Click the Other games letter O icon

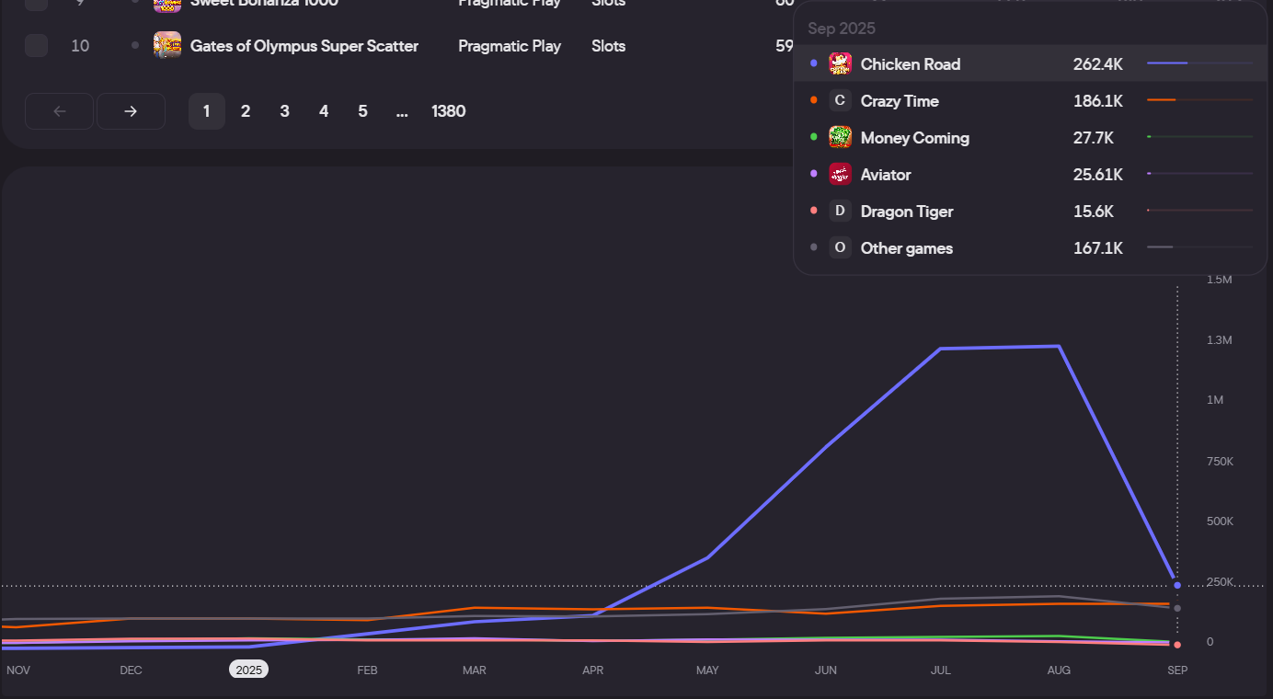[x=840, y=248]
